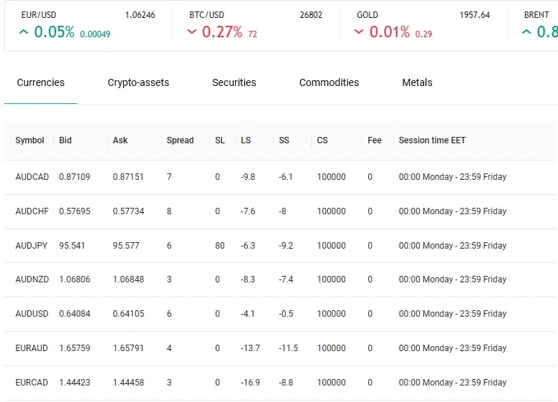Click the Ask column header
The height and width of the screenshot is (402, 558).
[x=120, y=140]
